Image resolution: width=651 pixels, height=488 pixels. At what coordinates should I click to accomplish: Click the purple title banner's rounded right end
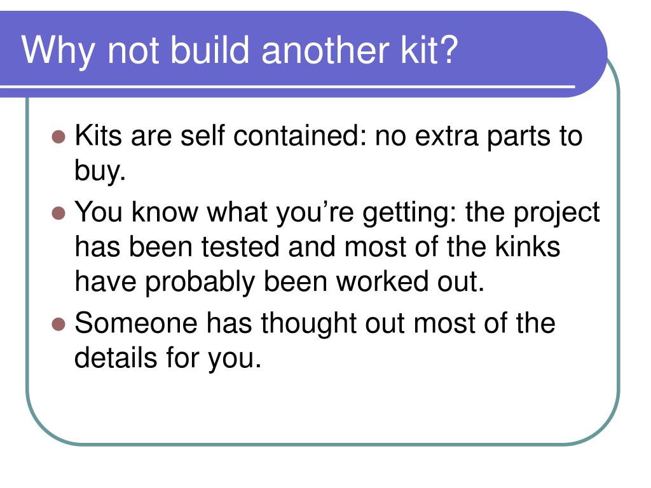click(x=589, y=54)
